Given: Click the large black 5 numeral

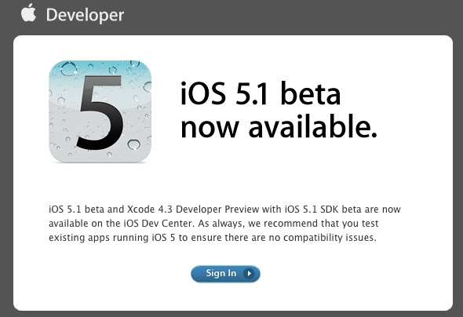Looking at the screenshot, I should click(x=100, y=112).
